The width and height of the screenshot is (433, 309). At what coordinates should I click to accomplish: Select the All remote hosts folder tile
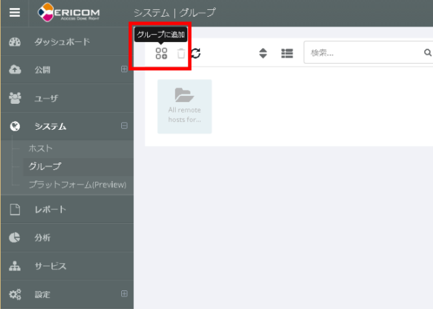pos(185,106)
